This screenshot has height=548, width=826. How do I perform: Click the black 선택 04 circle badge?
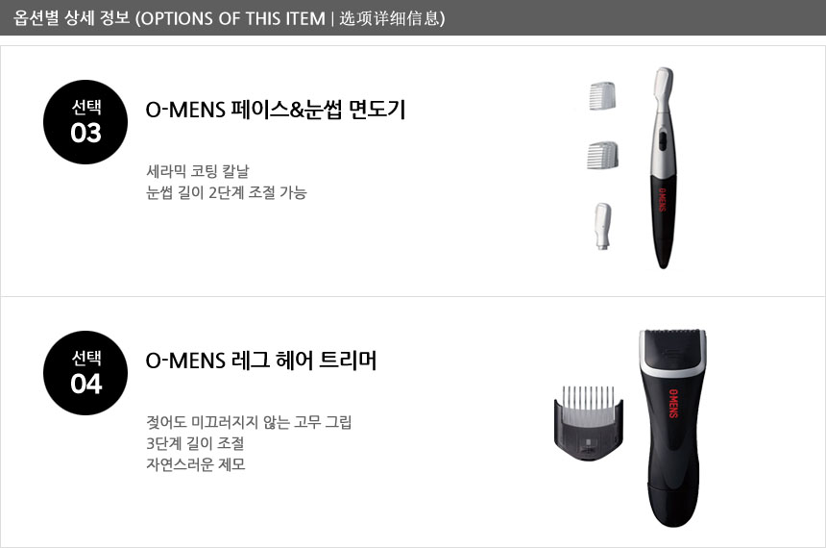point(85,373)
